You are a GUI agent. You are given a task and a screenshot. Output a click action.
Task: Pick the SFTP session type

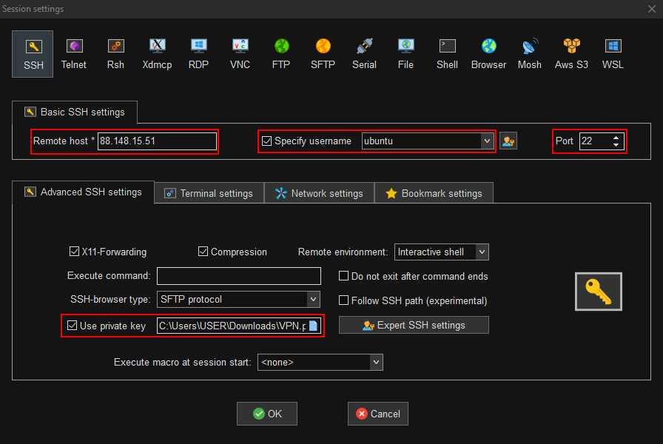(323, 53)
